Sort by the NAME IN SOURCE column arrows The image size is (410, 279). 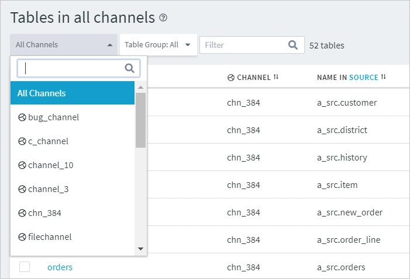click(384, 77)
